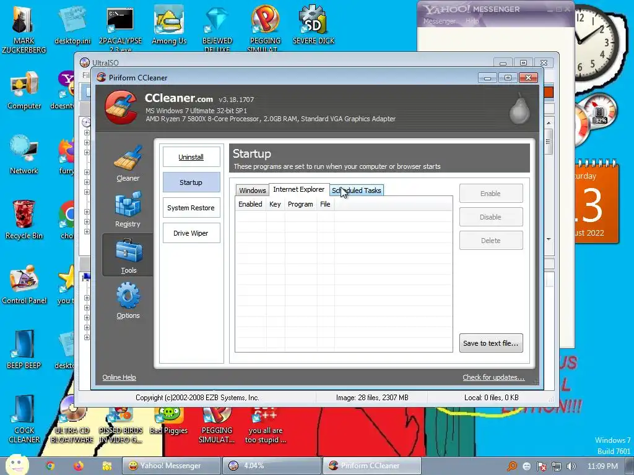Open the Help menu in Yahoo Messenger
The image size is (634, 475).
(x=472, y=21)
